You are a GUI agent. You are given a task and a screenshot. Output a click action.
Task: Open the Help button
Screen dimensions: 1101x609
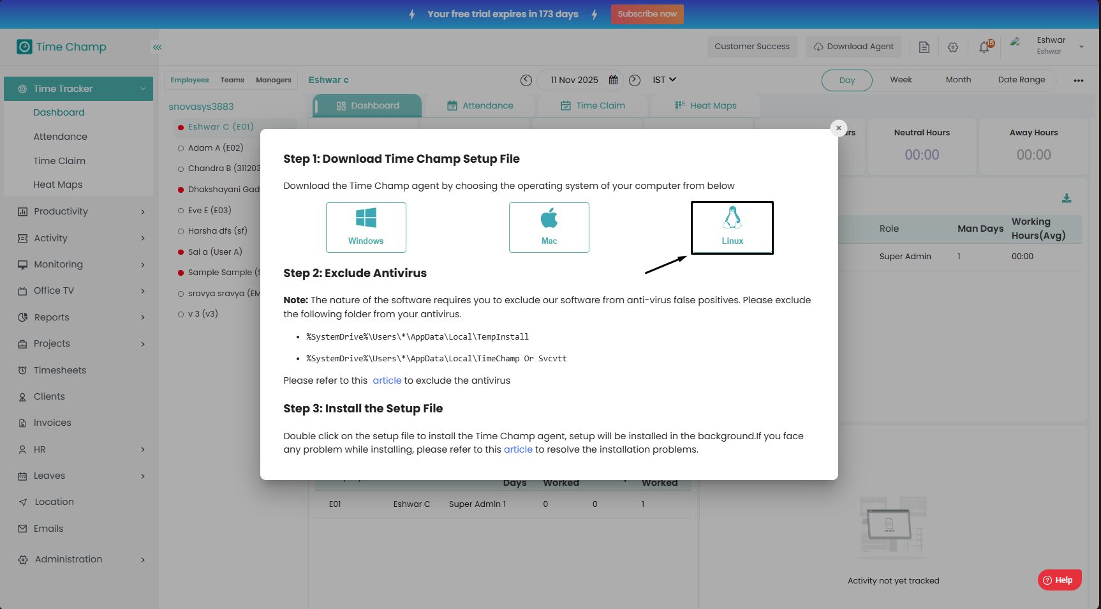(x=1060, y=580)
